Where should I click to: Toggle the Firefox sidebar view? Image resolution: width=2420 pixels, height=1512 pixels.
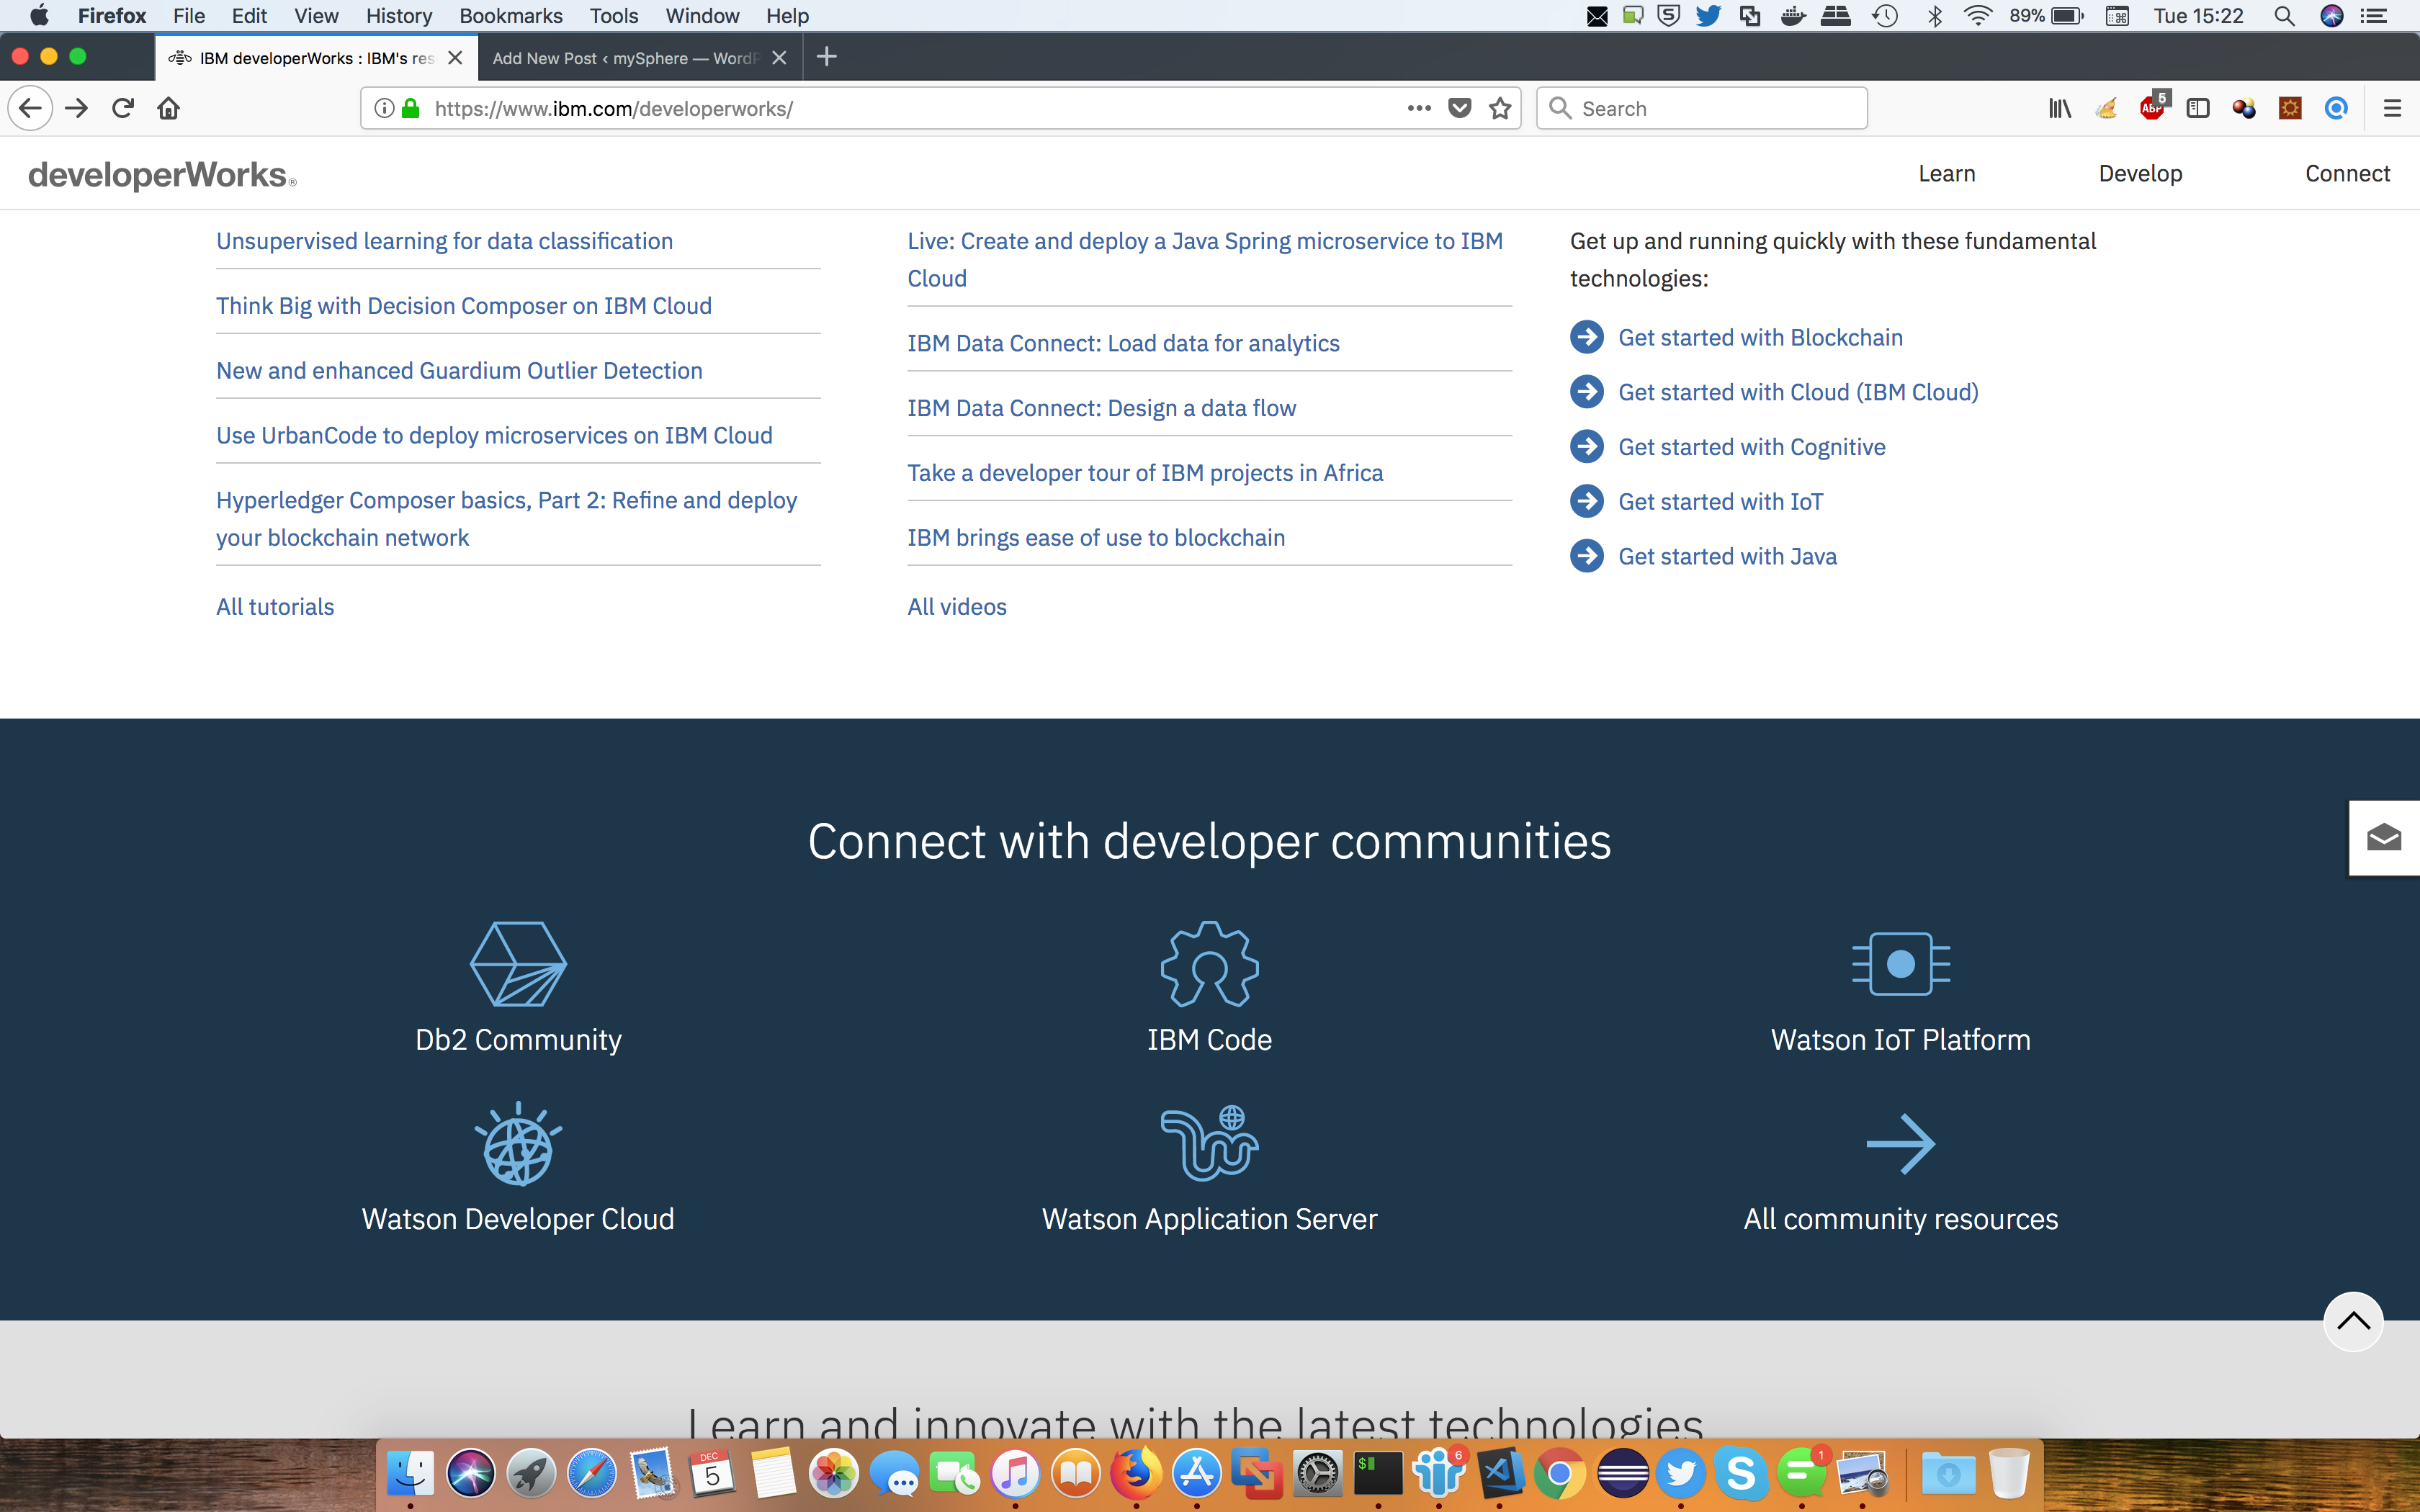click(x=2198, y=108)
